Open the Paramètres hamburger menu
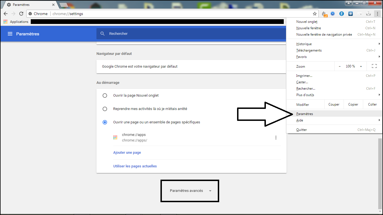This screenshot has height=215, width=383. (10, 34)
